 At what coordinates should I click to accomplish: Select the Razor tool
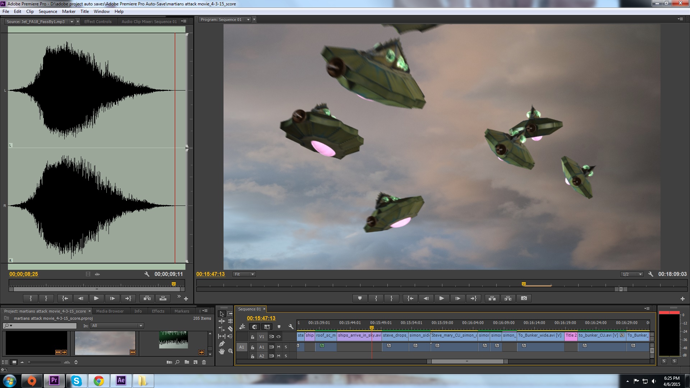[230, 329]
